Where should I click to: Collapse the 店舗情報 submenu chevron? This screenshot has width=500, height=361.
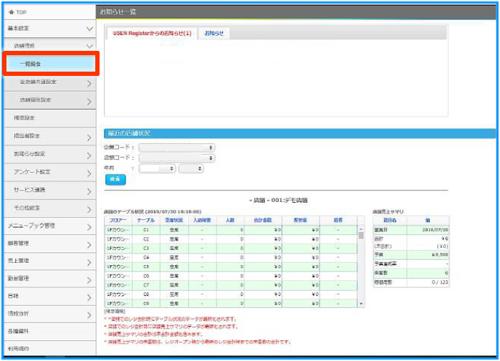90,46
